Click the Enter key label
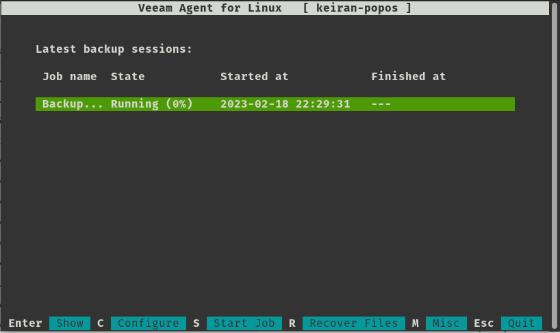560x333 pixels. 25,323
